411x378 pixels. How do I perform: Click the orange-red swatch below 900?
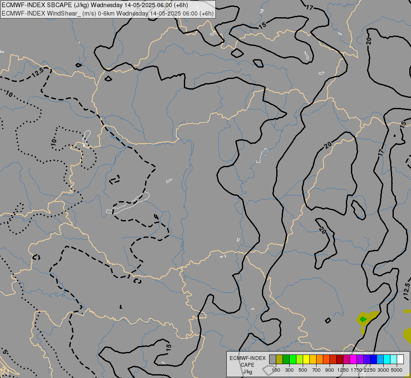[326, 360]
